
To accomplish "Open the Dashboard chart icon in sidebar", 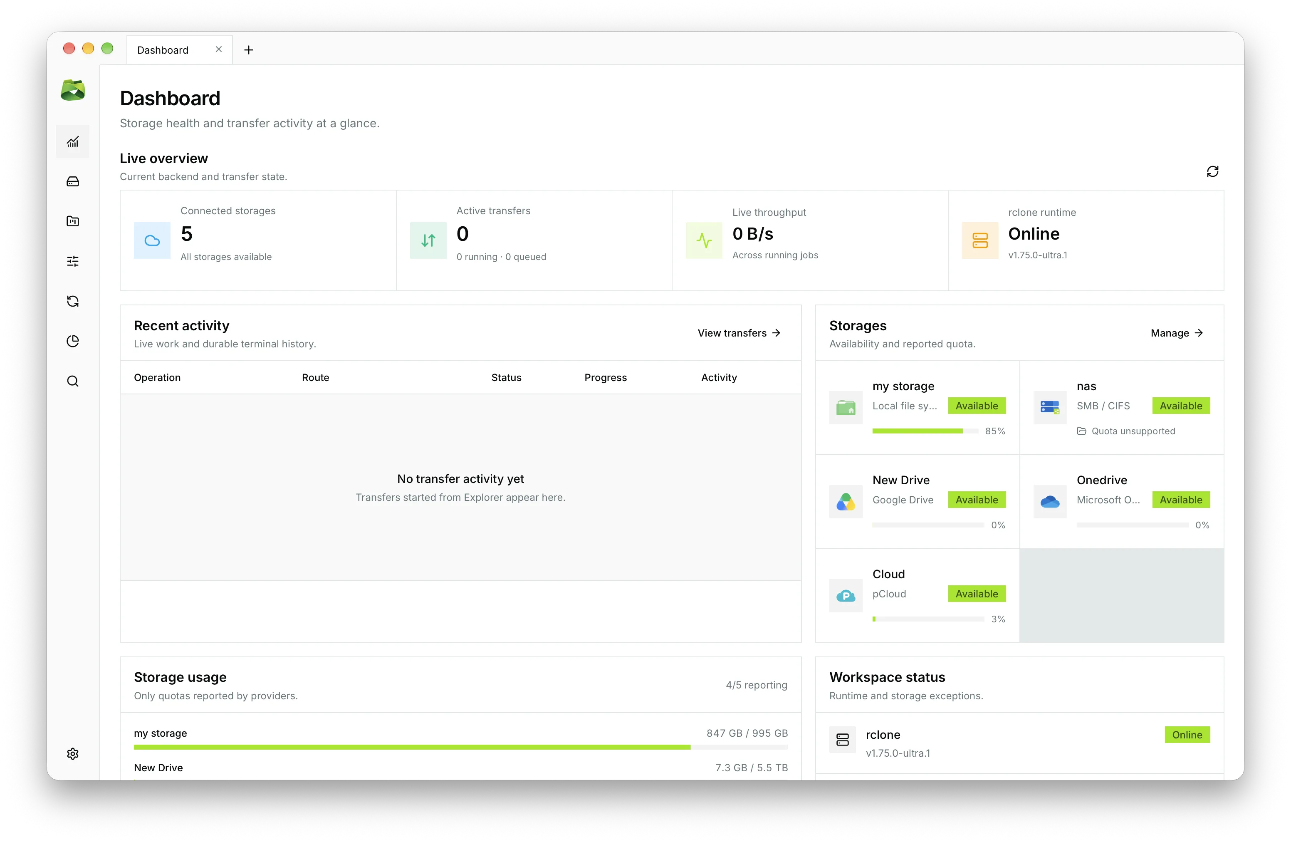I will pyautogui.click(x=73, y=141).
